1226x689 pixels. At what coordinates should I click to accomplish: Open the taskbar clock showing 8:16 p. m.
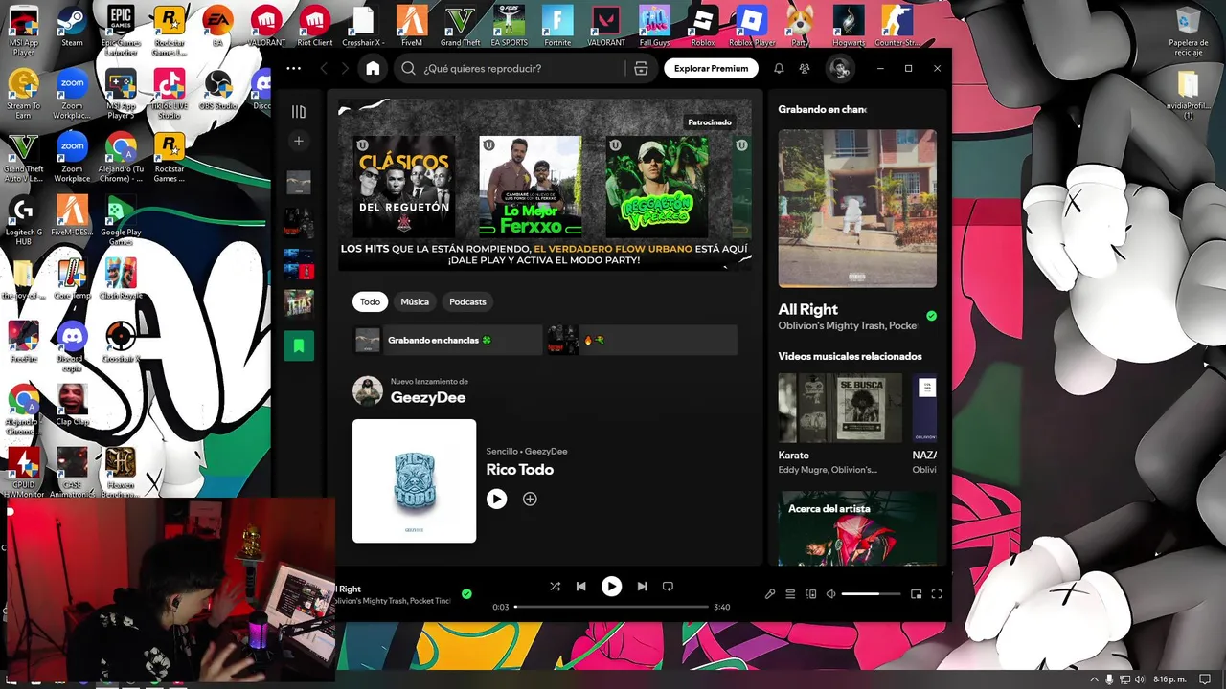1168,678
